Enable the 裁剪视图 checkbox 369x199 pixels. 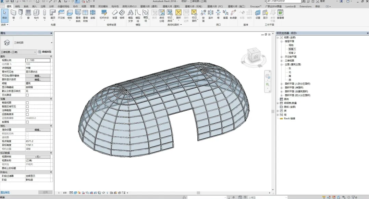coord(27,103)
